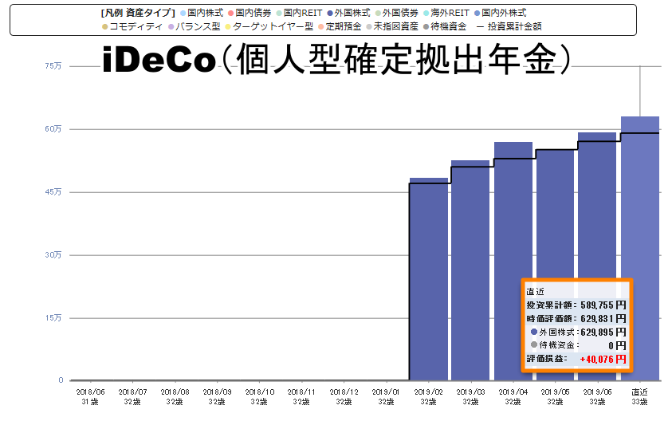This screenshot has height=421, width=672.
Task: Select the バランス型 legend entry
Action: [x=195, y=26]
